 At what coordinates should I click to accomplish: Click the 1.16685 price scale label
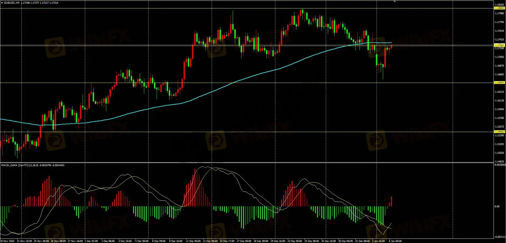point(499,74)
